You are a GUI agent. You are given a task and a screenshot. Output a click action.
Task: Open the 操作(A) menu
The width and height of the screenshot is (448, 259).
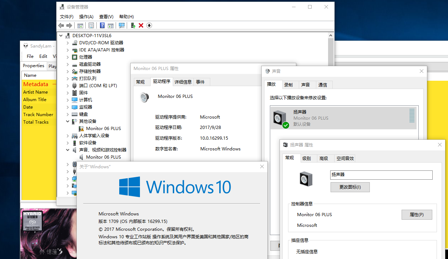[86, 17]
